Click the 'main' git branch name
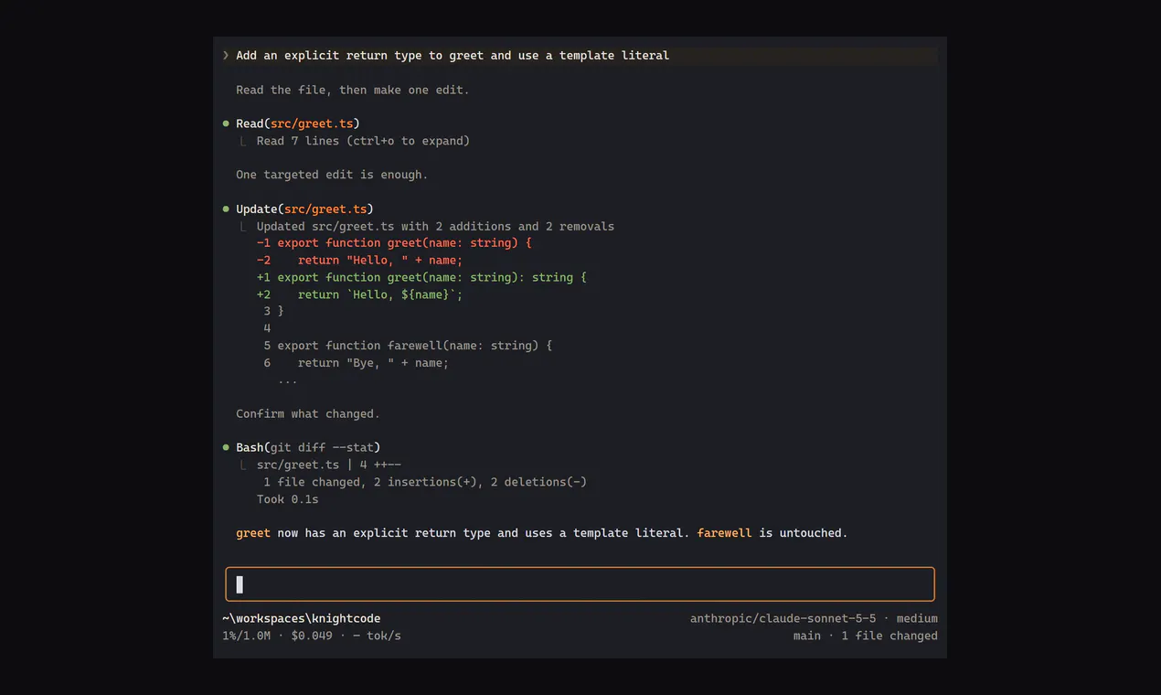The height and width of the screenshot is (695, 1161). (x=807, y=636)
